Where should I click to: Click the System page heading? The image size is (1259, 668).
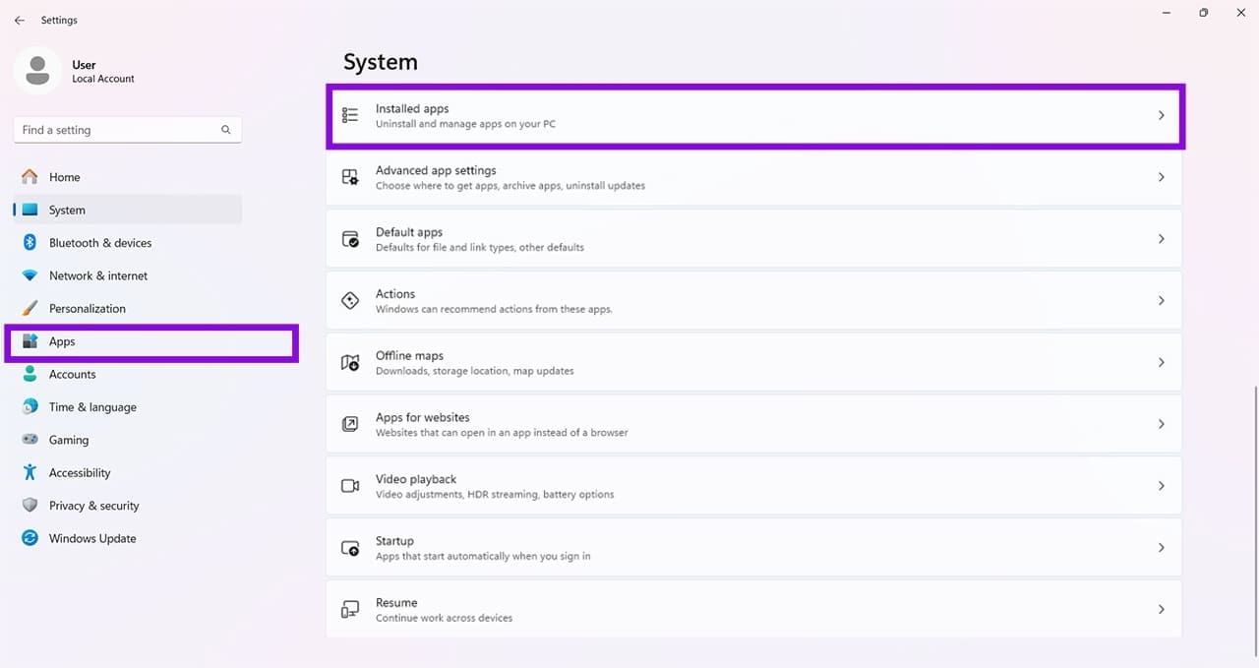click(381, 62)
